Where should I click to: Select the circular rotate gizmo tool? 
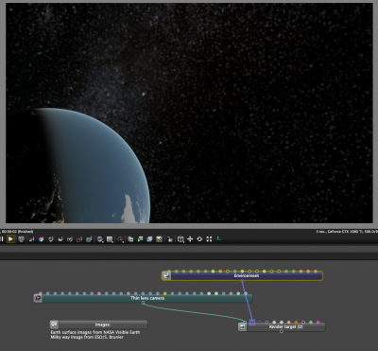pyautogui.click(x=199, y=239)
